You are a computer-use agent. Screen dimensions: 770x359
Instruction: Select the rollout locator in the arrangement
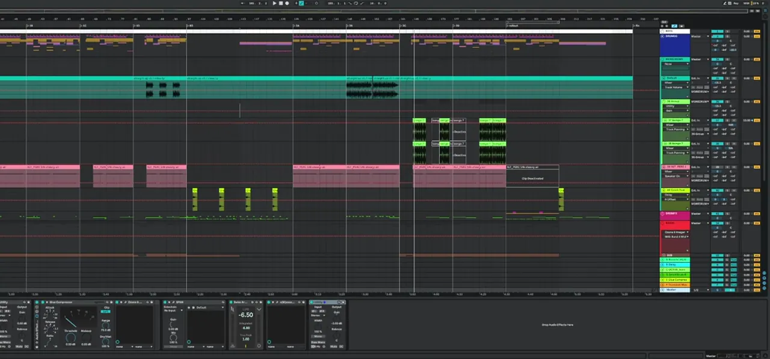pyautogui.click(x=513, y=25)
